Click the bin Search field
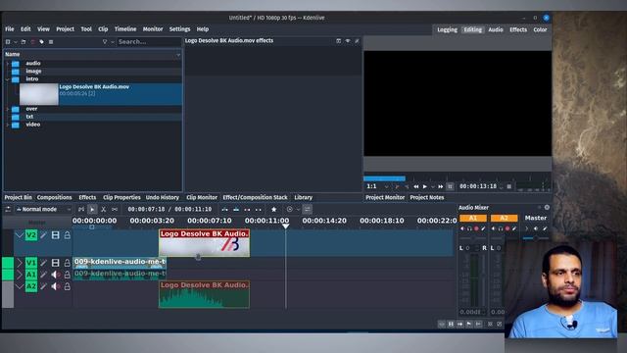The height and width of the screenshot is (353, 627). (149, 41)
